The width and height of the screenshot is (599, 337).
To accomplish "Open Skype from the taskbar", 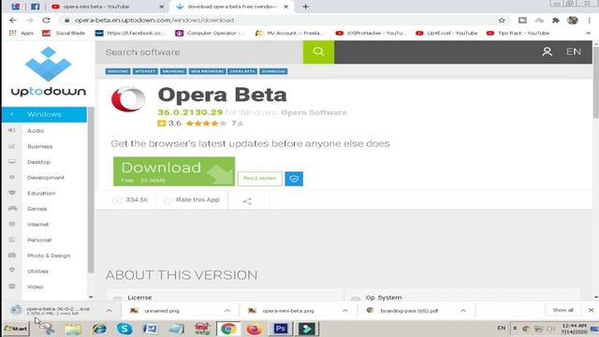I will pos(124,329).
